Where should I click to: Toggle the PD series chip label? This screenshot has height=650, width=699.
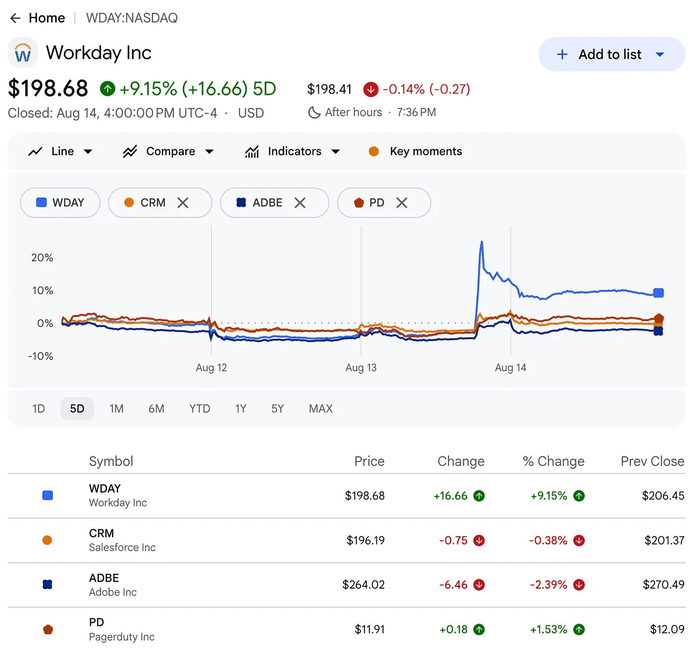377,203
